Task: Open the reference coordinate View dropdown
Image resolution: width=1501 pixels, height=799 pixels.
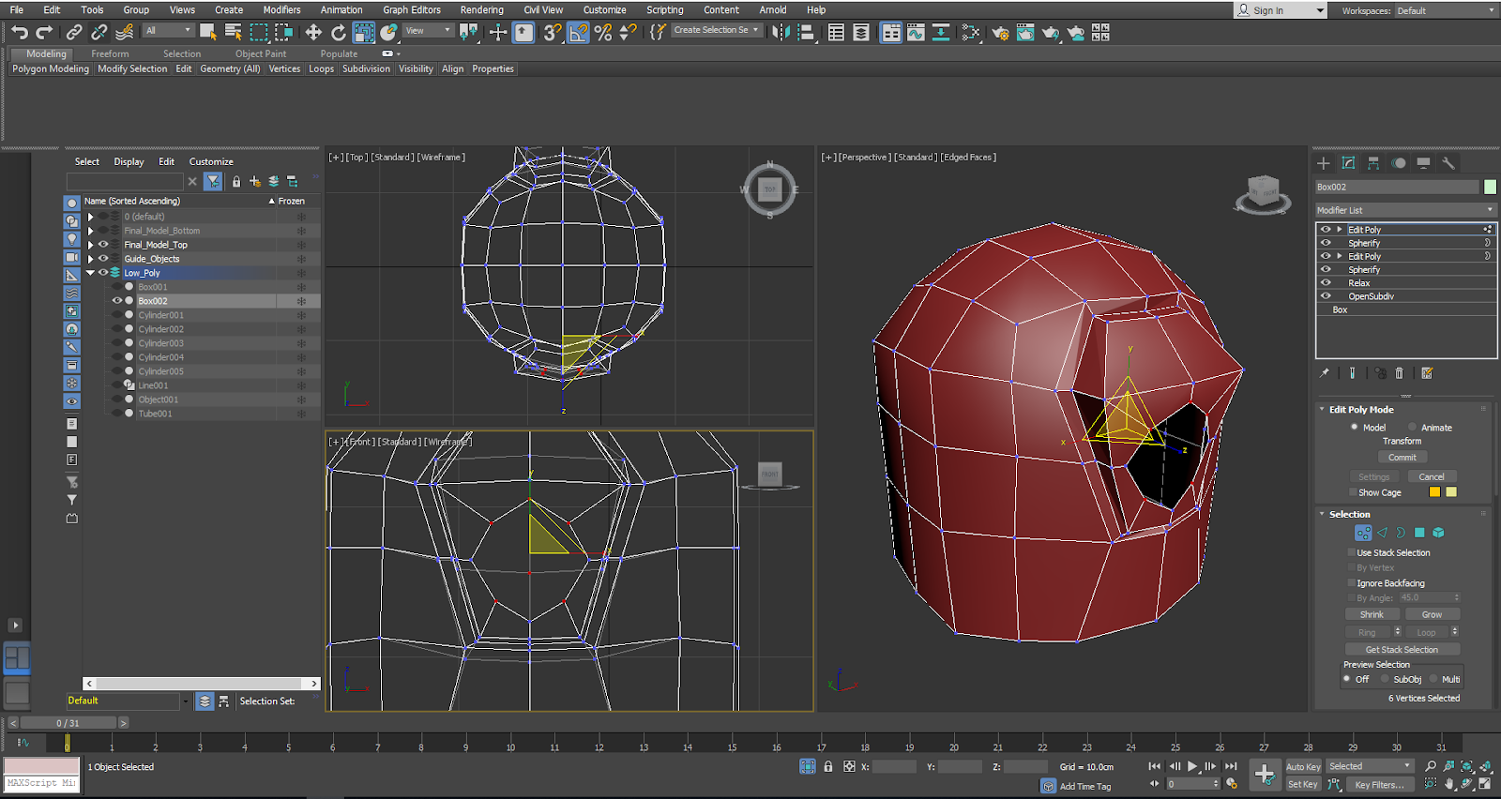Action: pos(428,31)
